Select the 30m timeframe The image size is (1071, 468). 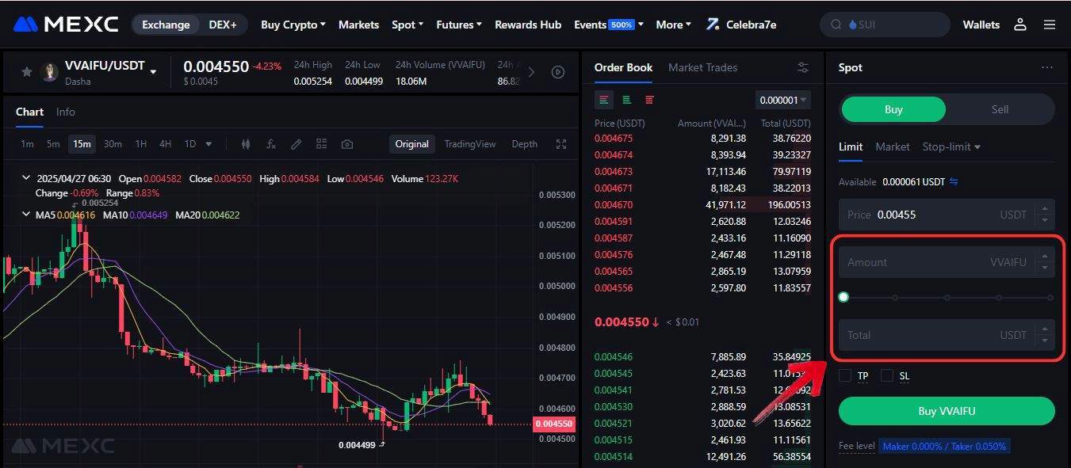[x=113, y=144]
